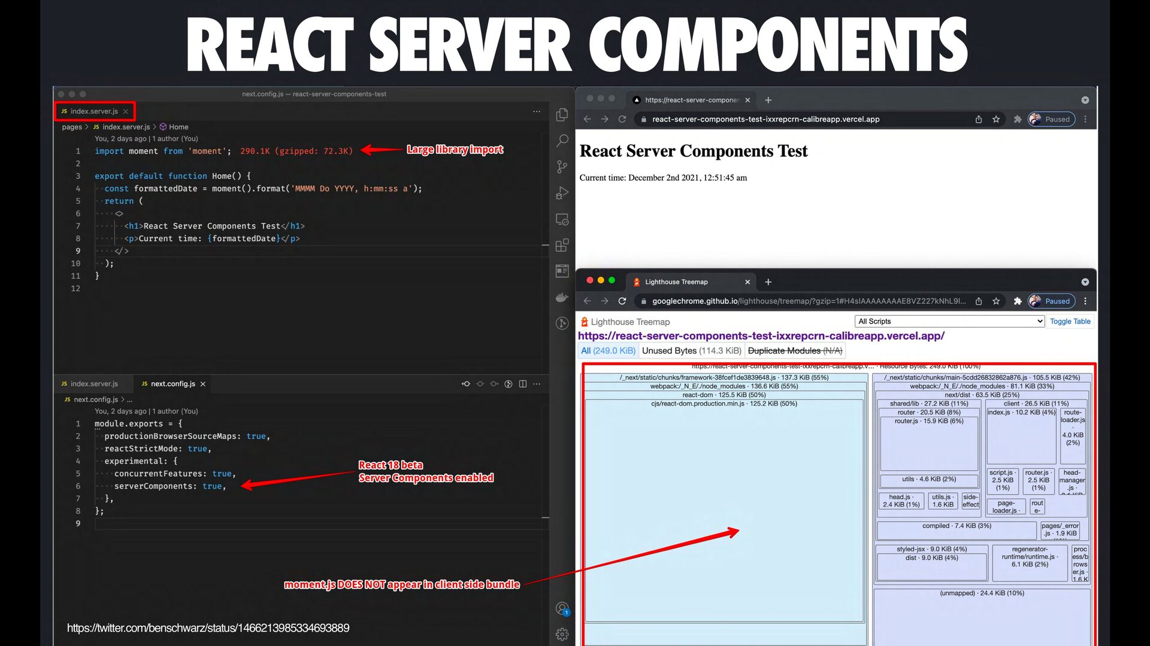This screenshot has width=1150, height=646.
Task: Click share icon in vercel.app address bar
Action: (979, 119)
